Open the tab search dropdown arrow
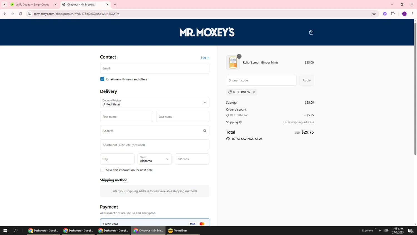The height and width of the screenshot is (235, 417). (4, 4)
